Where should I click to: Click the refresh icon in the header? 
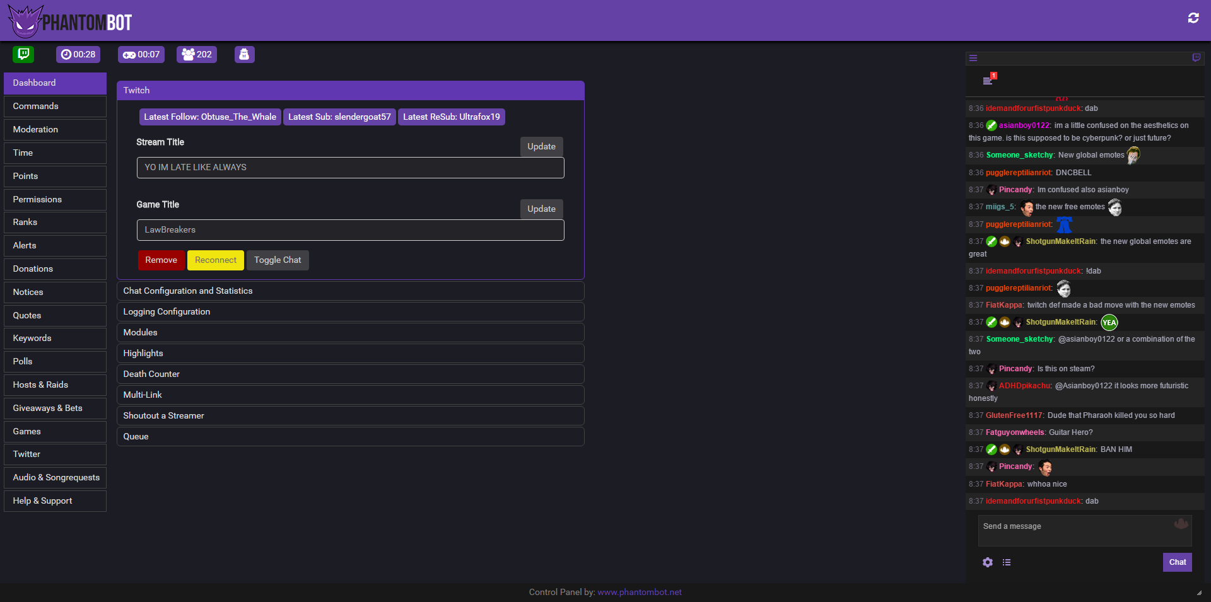pos(1193,18)
